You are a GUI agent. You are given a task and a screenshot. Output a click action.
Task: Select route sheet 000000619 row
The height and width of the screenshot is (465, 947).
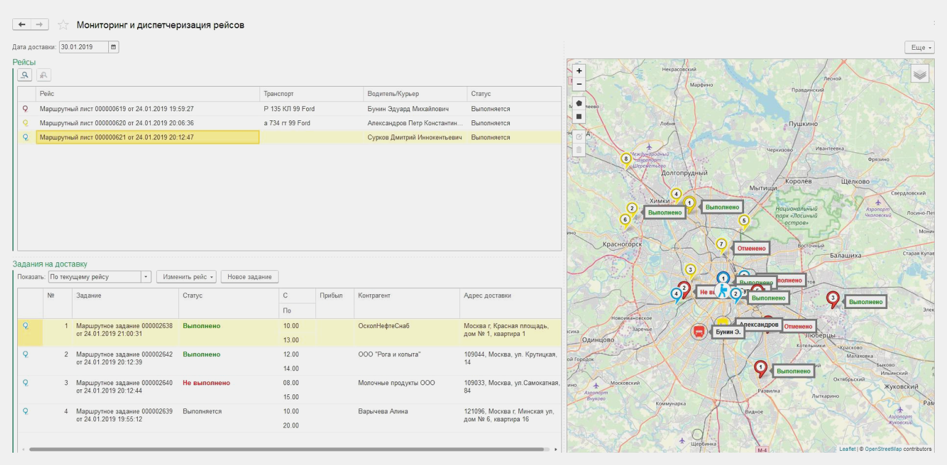[117, 109]
